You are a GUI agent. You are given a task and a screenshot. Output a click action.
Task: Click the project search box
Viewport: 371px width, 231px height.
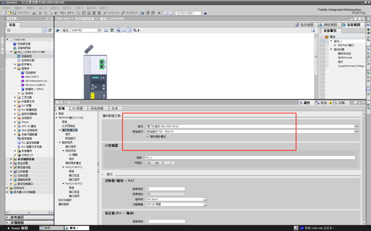click(188, 13)
